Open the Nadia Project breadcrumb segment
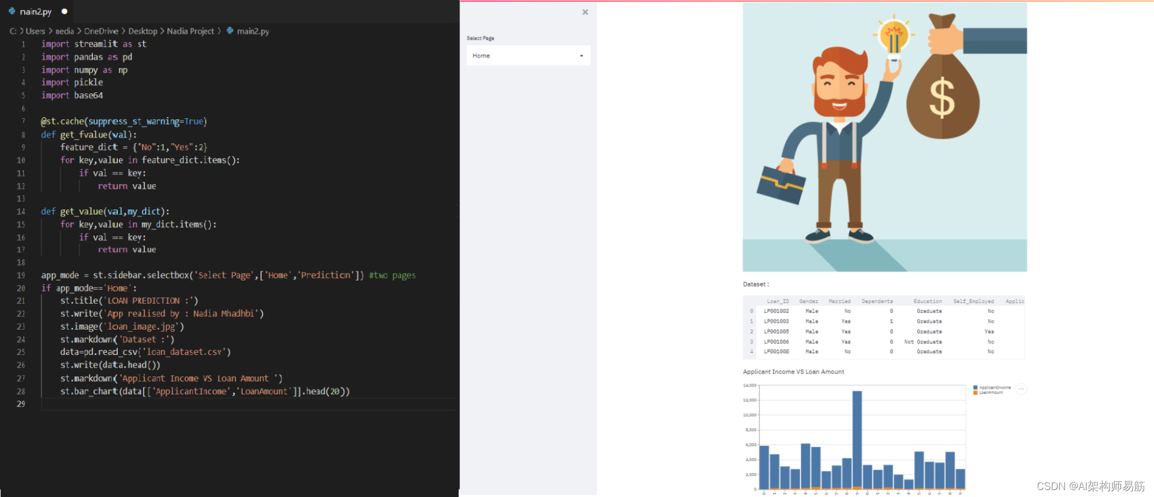Image resolution: width=1154 pixels, height=497 pixels. click(191, 31)
